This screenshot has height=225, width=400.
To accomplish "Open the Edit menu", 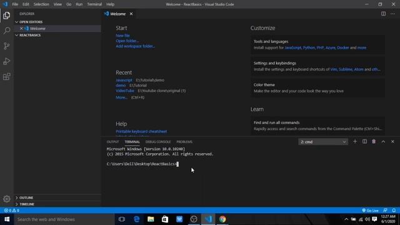I will click(26, 4).
